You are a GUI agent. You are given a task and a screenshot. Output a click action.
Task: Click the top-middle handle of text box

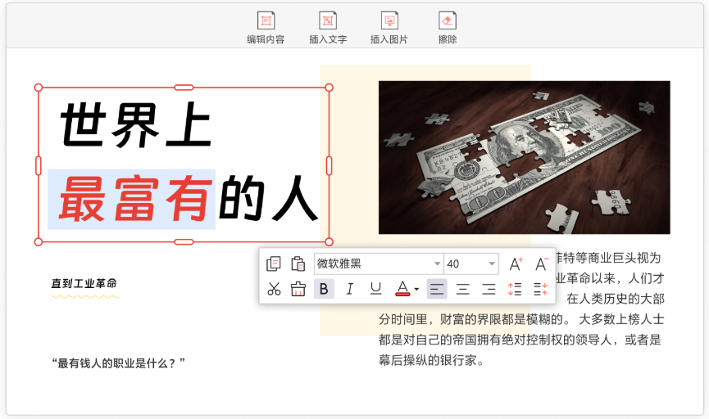click(184, 88)
